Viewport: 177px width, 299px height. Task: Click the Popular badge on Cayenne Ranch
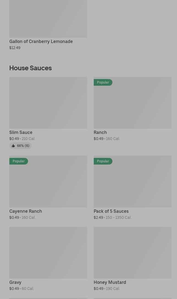[x=18, y=161]
